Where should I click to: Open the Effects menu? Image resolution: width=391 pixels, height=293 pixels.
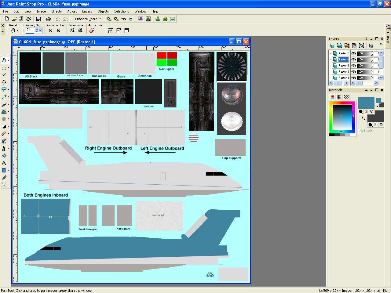click(57, 11)
